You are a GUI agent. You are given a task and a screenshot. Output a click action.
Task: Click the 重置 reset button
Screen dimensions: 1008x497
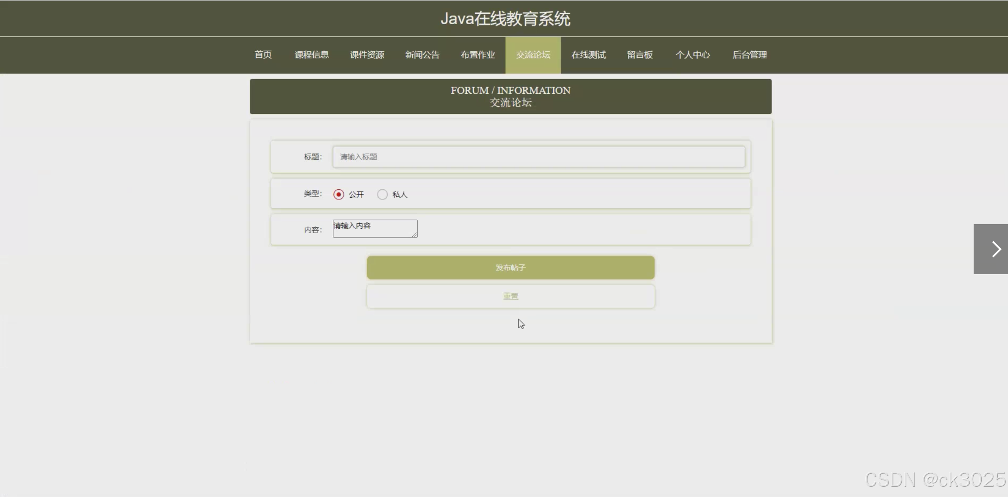[510, 296]
